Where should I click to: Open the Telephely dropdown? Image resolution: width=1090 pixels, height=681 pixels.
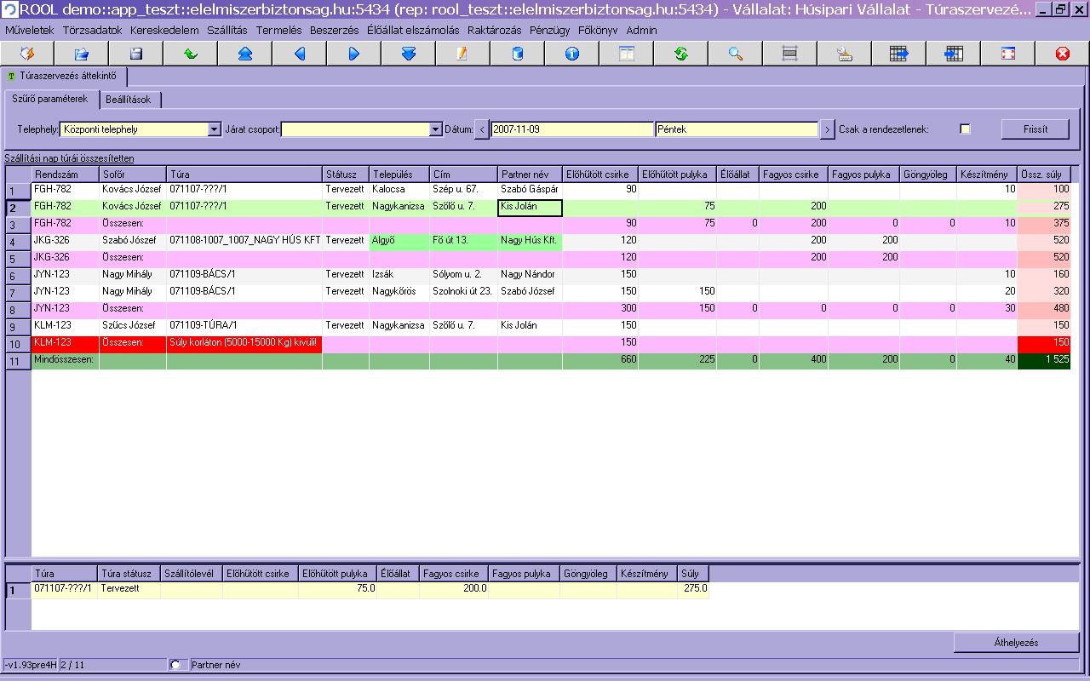(x=214, y=129)
